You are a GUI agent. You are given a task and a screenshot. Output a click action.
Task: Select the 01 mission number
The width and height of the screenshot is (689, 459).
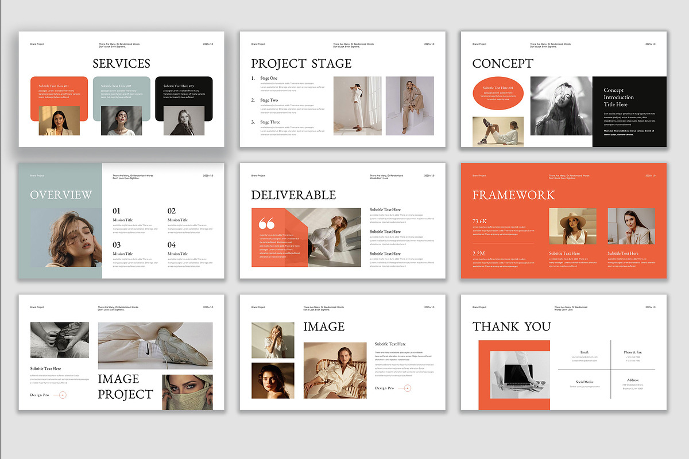(x=117, y=211)
